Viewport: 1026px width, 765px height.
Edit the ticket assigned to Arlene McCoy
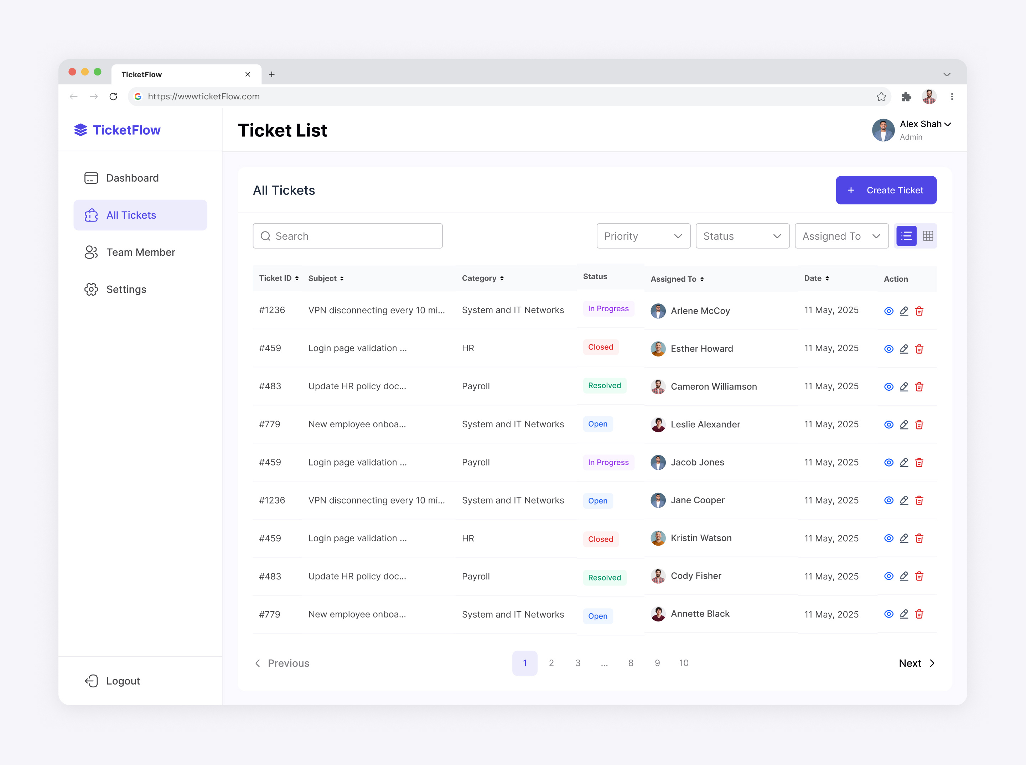[x=904, y=311]
